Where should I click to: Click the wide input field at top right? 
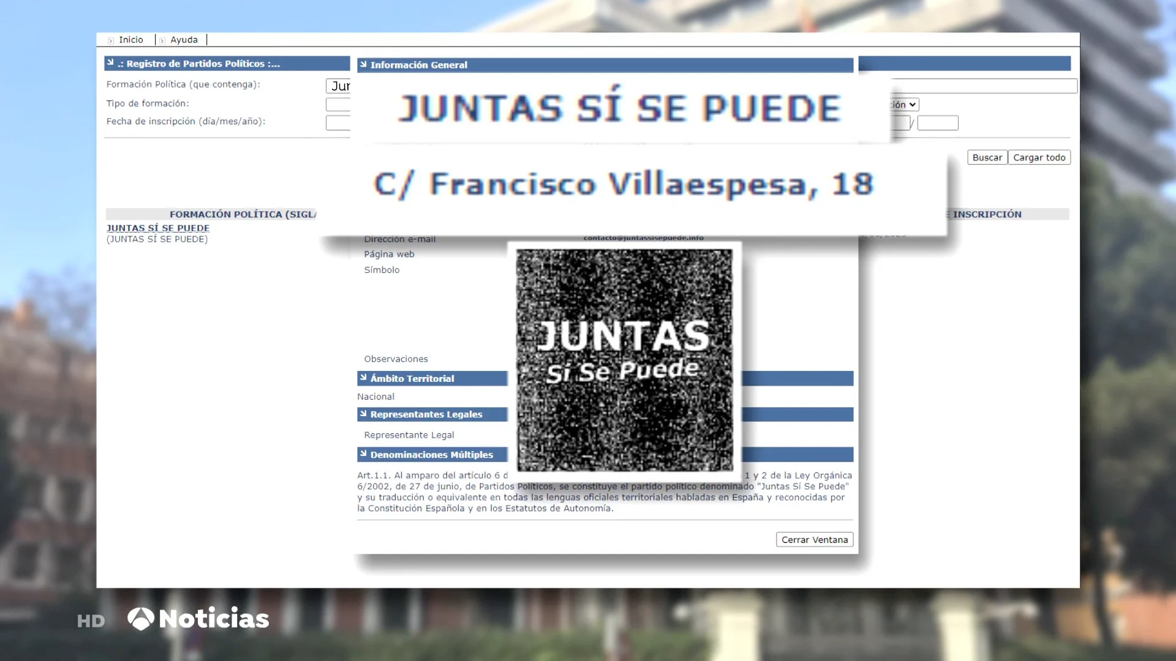[984, 86]
